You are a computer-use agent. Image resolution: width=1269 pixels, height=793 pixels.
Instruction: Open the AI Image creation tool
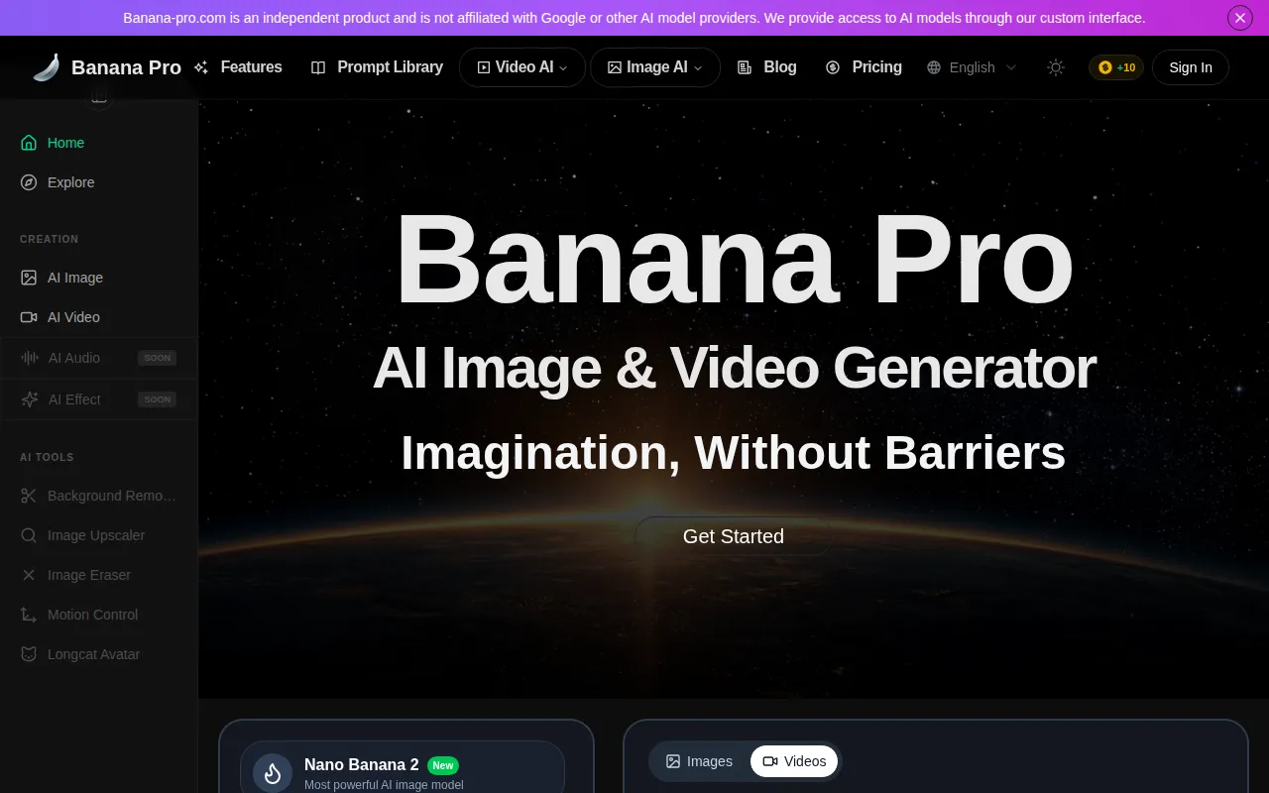coord(74,278)
